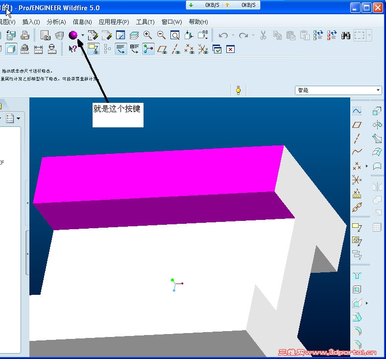Toggle coordinate system display
Image resolution: width=386 pixels, height=359 pixels.
point(203,49)
